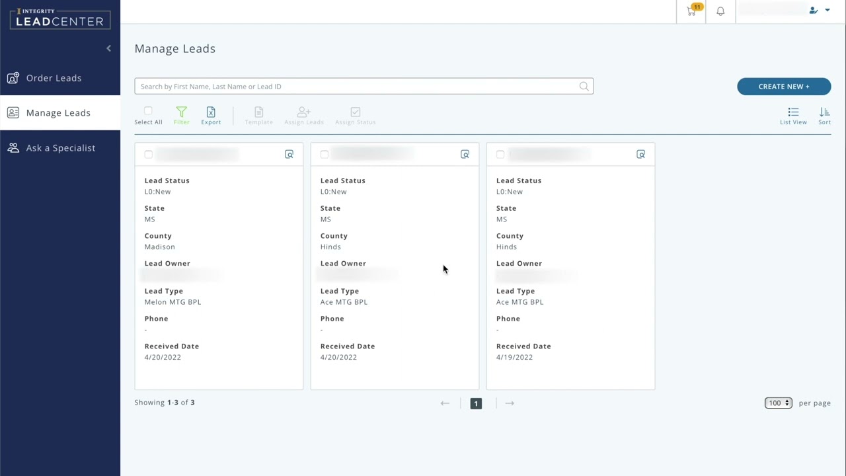Check the Select All checkbox
Viewport: 846px width, 476px height.
pyautogui.click(x=148, y=111)
